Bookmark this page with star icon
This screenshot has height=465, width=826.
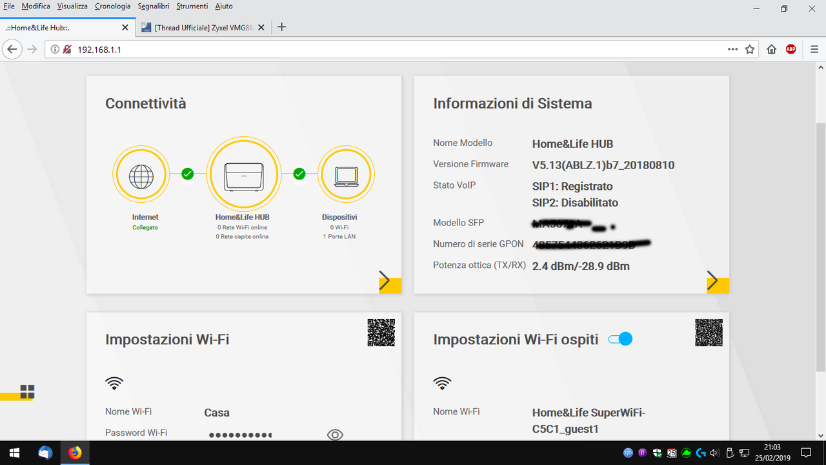pos(750,49)
